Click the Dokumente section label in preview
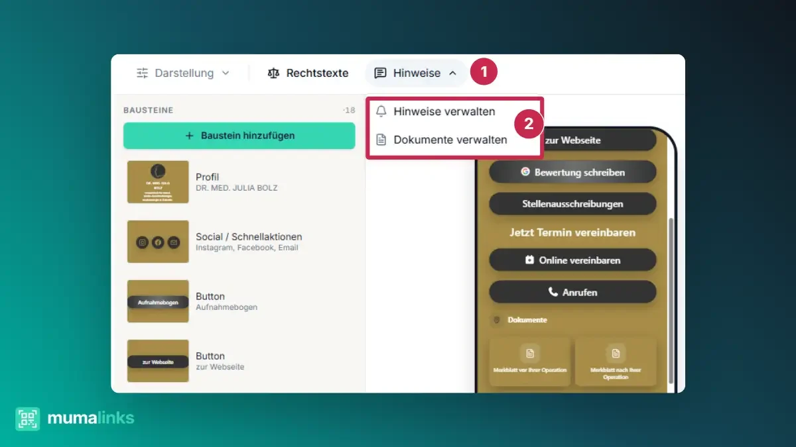The width and height of the screenshot is (796, 447). click(x=527, y=320)
